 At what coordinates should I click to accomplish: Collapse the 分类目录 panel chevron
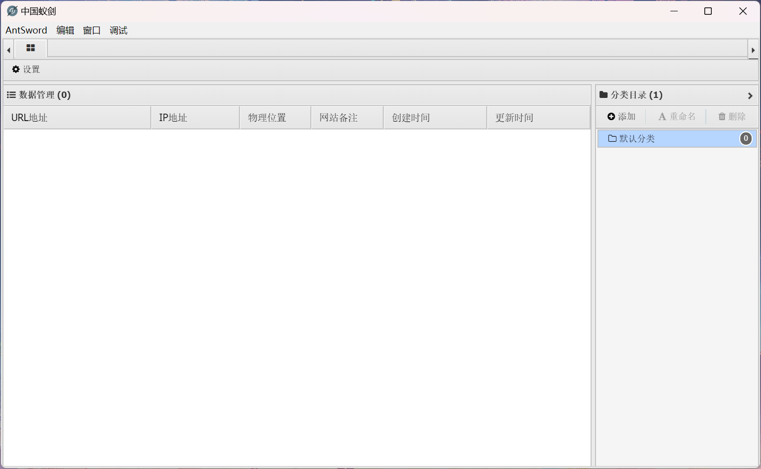[x=750, y=95]
